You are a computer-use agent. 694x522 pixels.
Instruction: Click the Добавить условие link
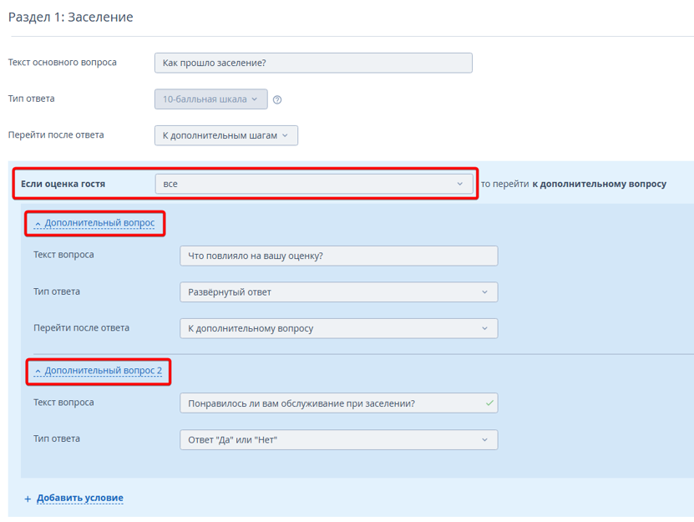tap(79, 498)
